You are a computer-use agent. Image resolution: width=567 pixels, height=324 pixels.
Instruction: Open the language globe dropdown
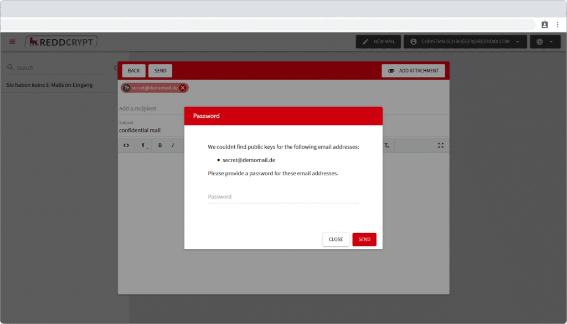545,41
